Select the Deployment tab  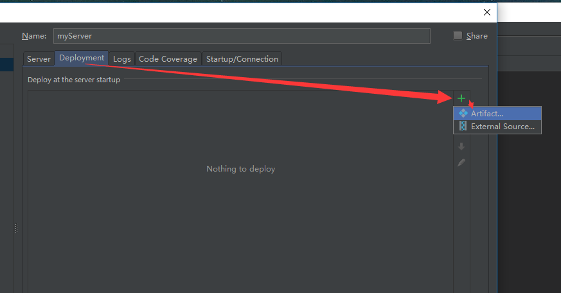tap(82, 58)
